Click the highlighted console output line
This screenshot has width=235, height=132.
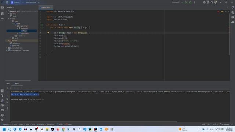25,95
